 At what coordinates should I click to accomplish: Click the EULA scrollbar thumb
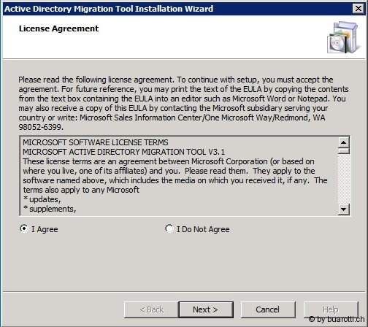(344, 151)
